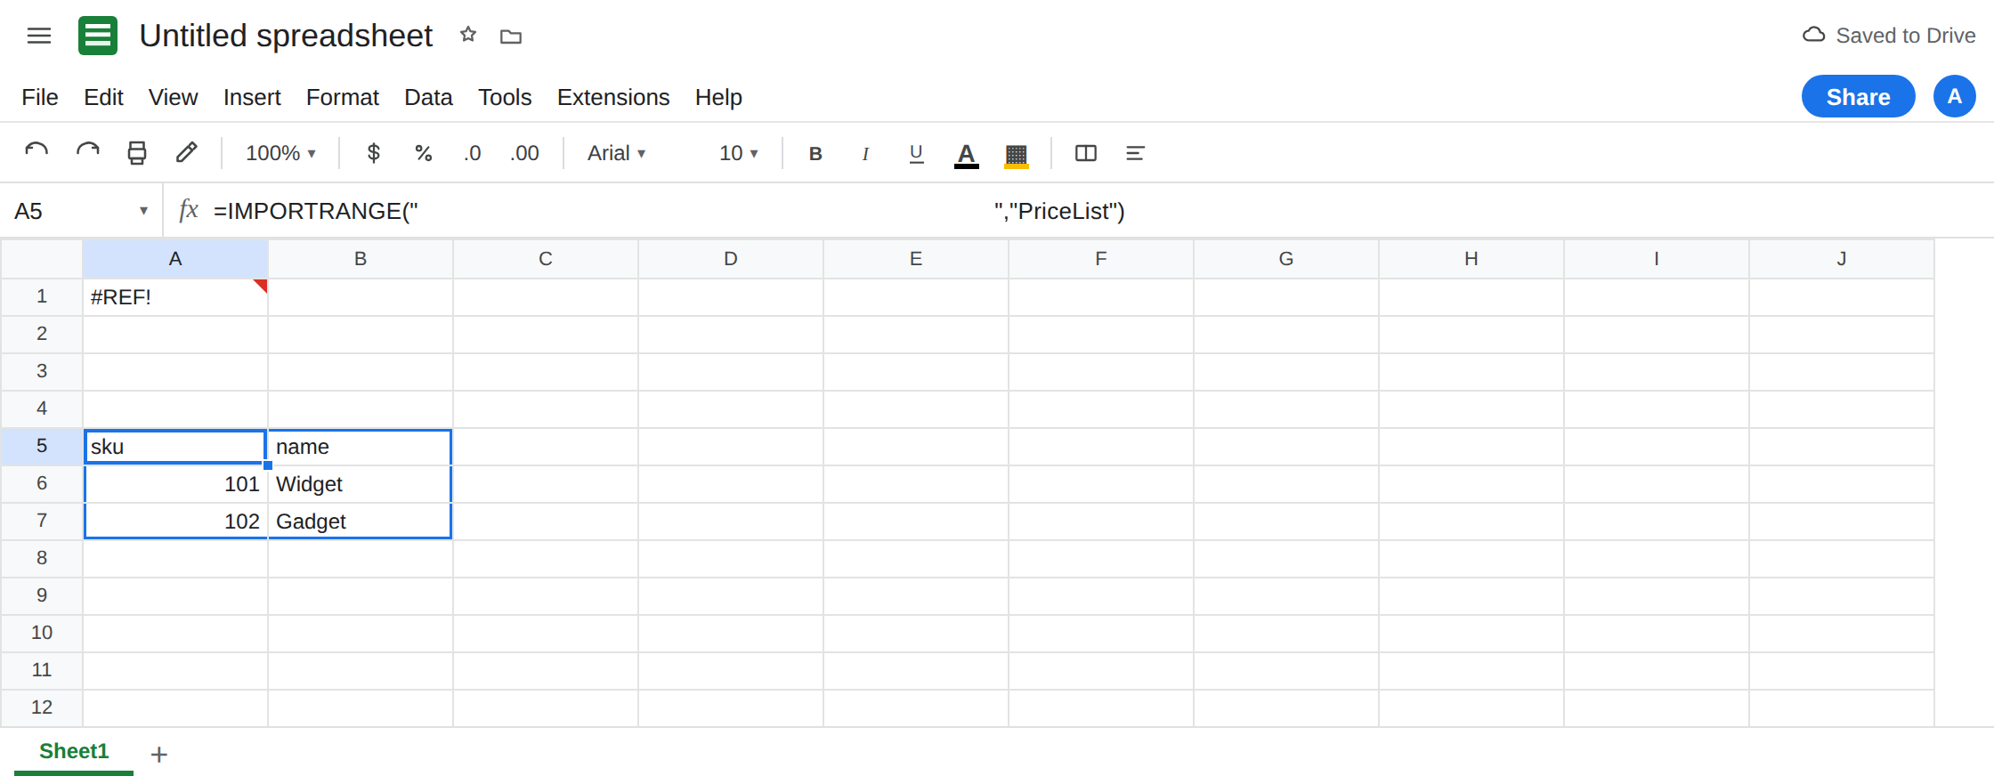Screen dimensions: 1994x776
Task: Click the Redo arrow
Action: click(x=87, y=153)
